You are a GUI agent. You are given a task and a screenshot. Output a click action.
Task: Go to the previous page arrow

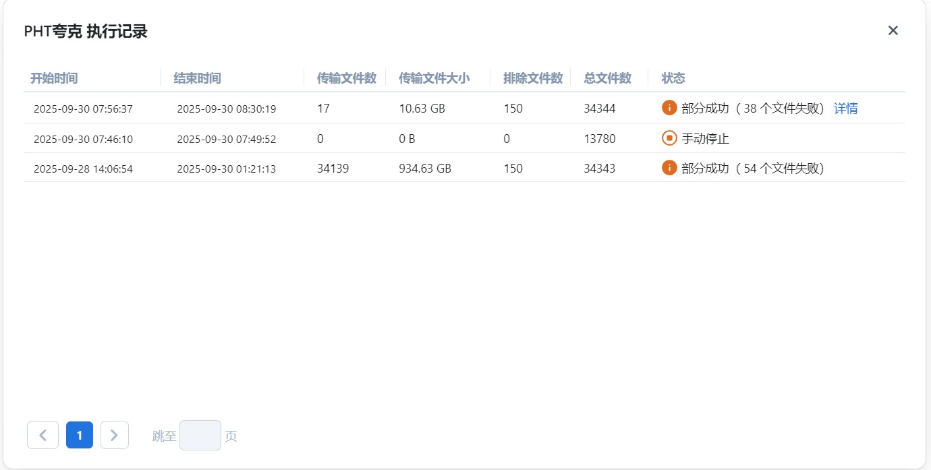click(43, 435)
